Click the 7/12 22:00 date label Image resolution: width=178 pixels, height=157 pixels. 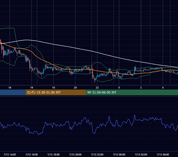97,154
